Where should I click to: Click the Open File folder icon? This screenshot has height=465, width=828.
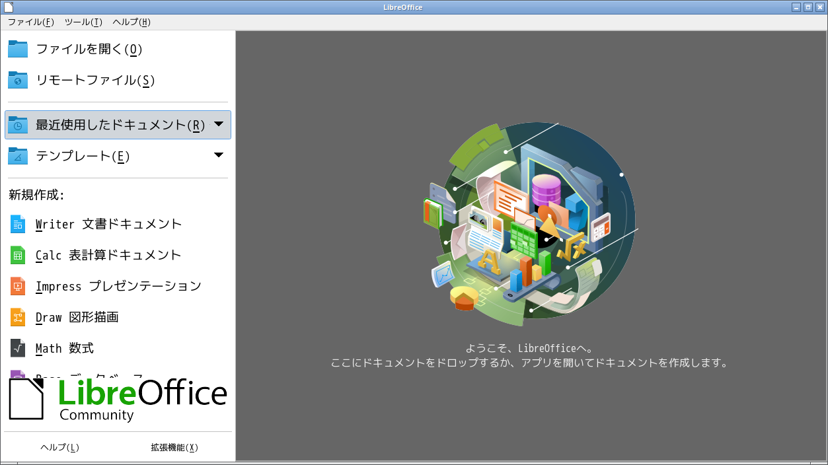point(18,49)
